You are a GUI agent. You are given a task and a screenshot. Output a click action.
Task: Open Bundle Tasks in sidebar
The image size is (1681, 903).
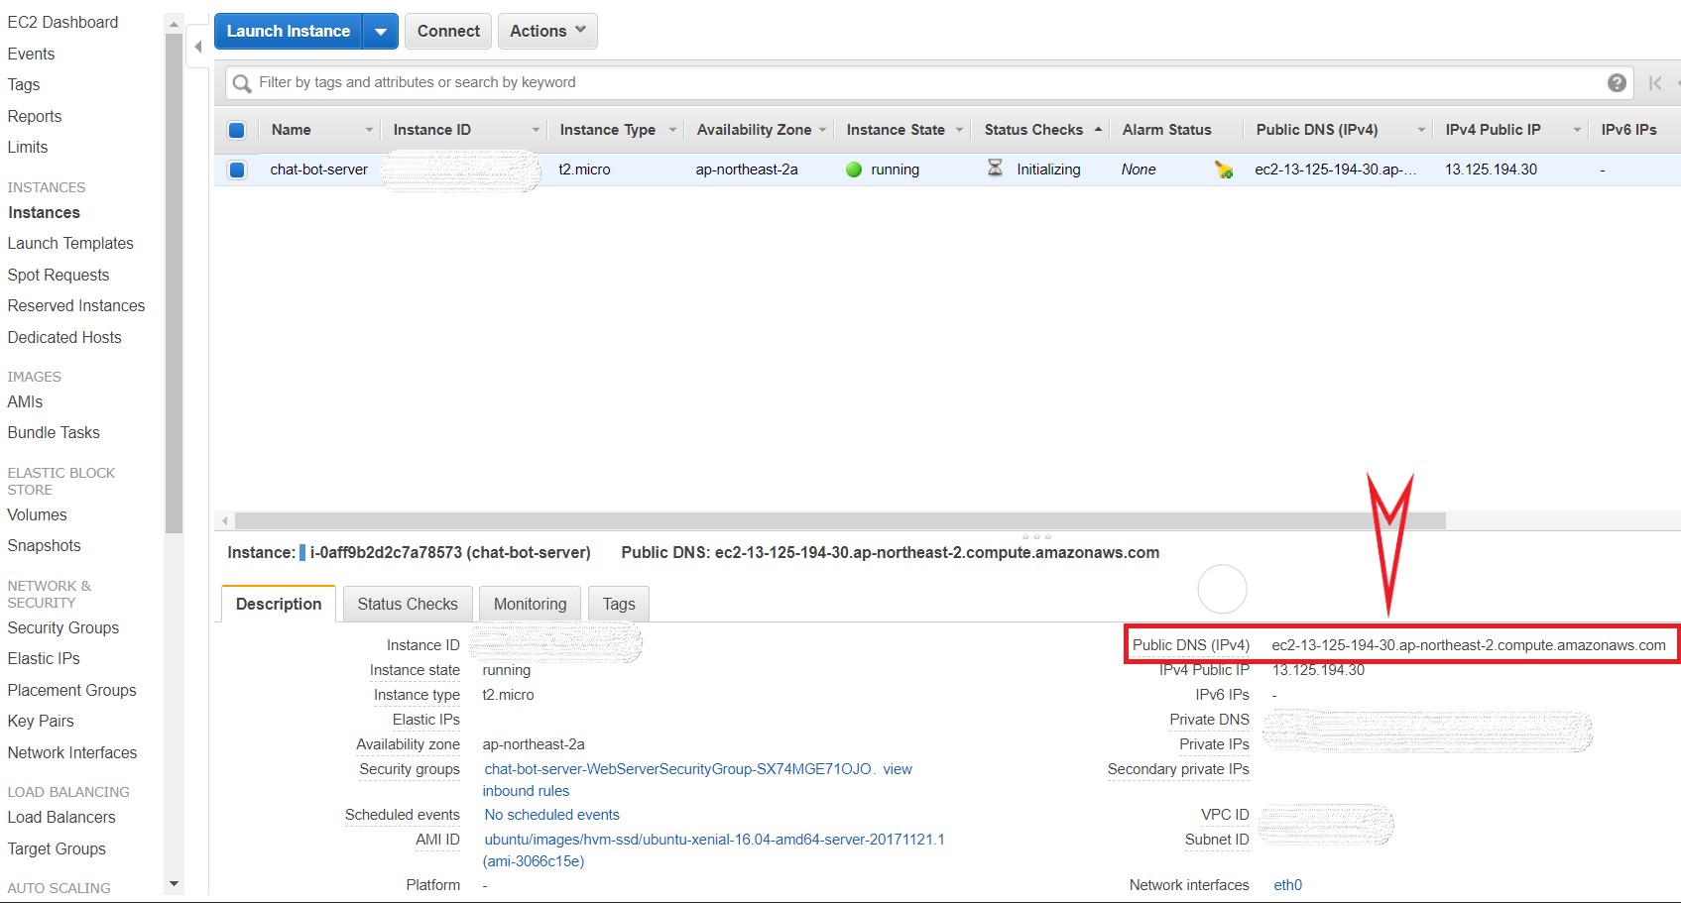pos(54,432)
